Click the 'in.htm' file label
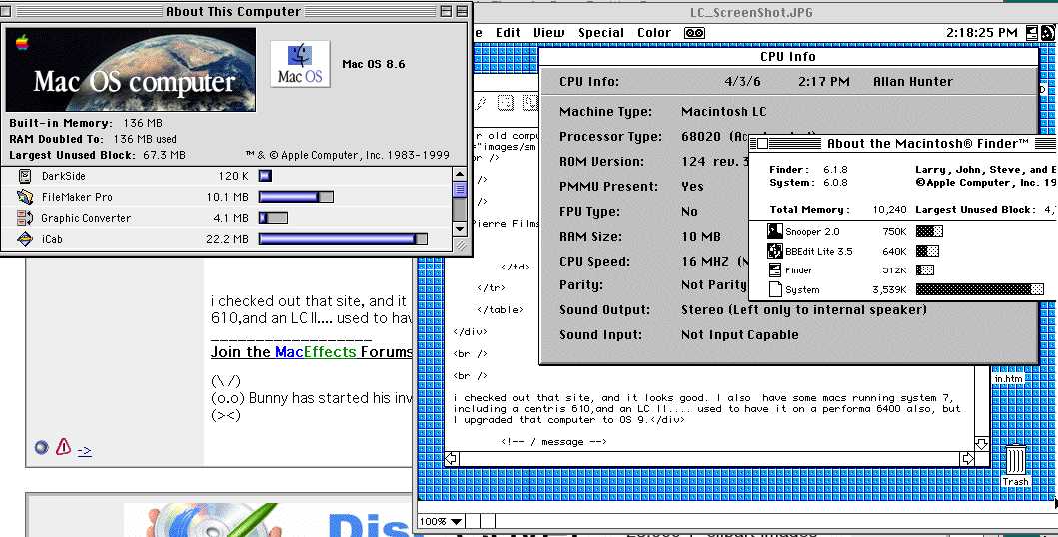Viewport: 1058px width, 537px height. pos(1009,378)
